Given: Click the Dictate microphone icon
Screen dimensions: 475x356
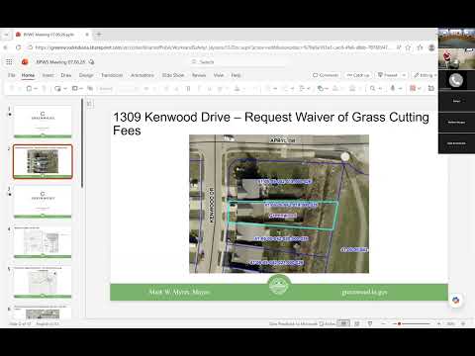Looking at the screenshot, I should click(x=393, y=88).
